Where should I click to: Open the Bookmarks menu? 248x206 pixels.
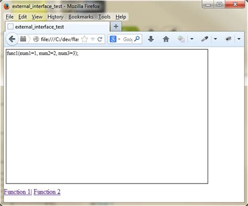[81, 17]
